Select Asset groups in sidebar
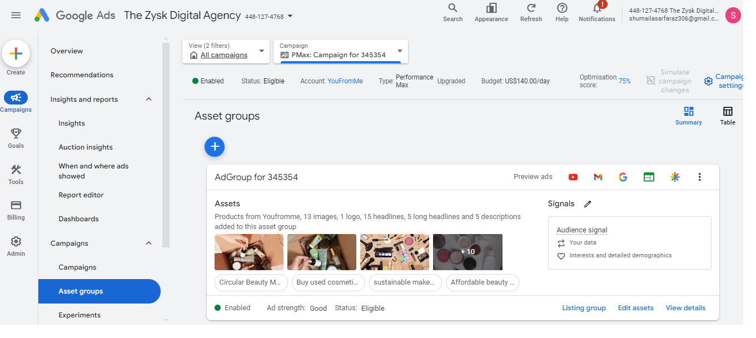 coord(99,291)
